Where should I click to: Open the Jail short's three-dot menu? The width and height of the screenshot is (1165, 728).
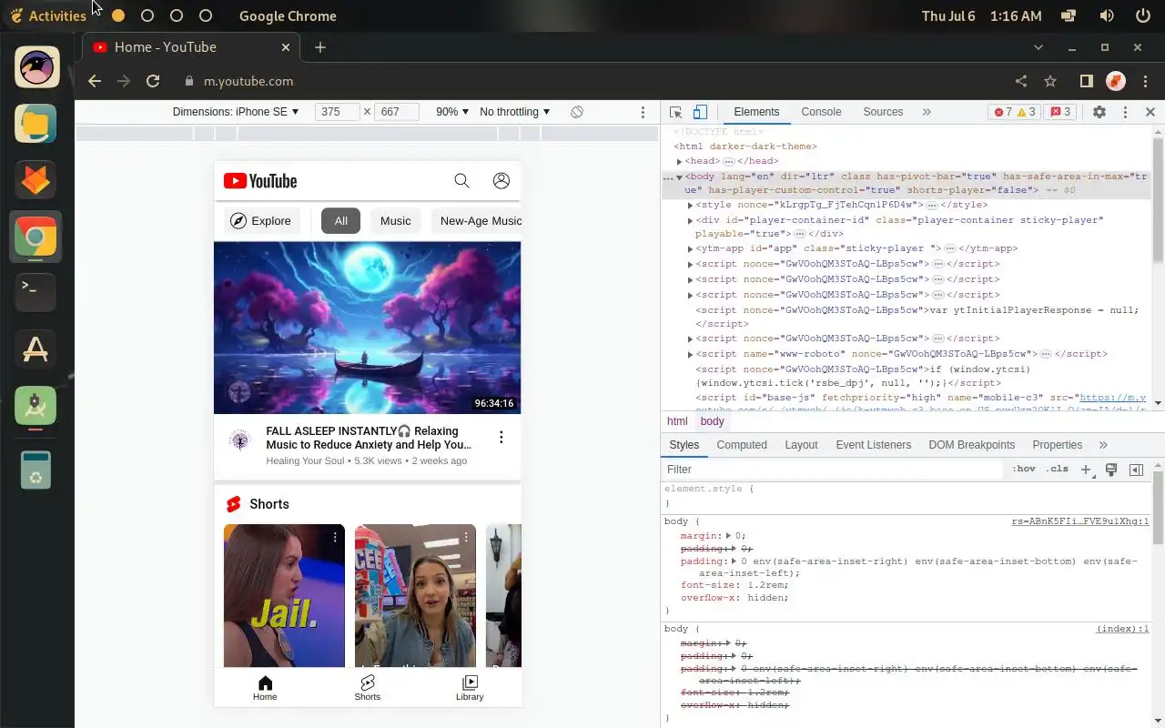335,538
